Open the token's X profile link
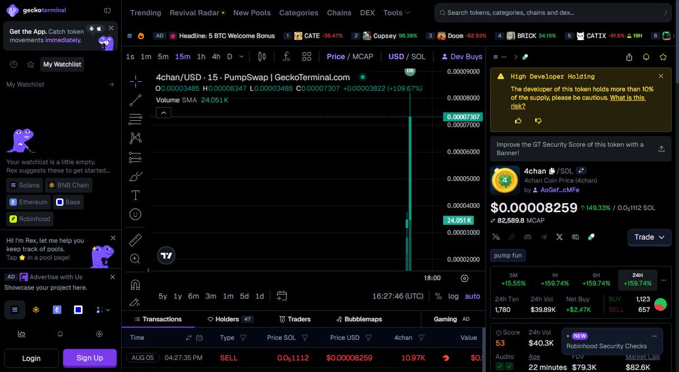Image resolution: width=679 pixels, height=372 pixels. [560, 237]
